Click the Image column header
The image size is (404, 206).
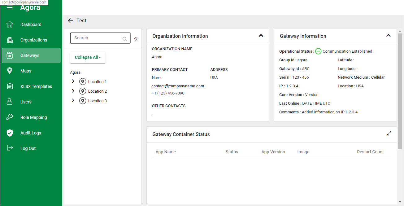pos(303,152)
